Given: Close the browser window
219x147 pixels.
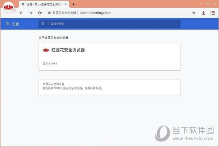Looking at the screenshot, I should pos(215,4).
